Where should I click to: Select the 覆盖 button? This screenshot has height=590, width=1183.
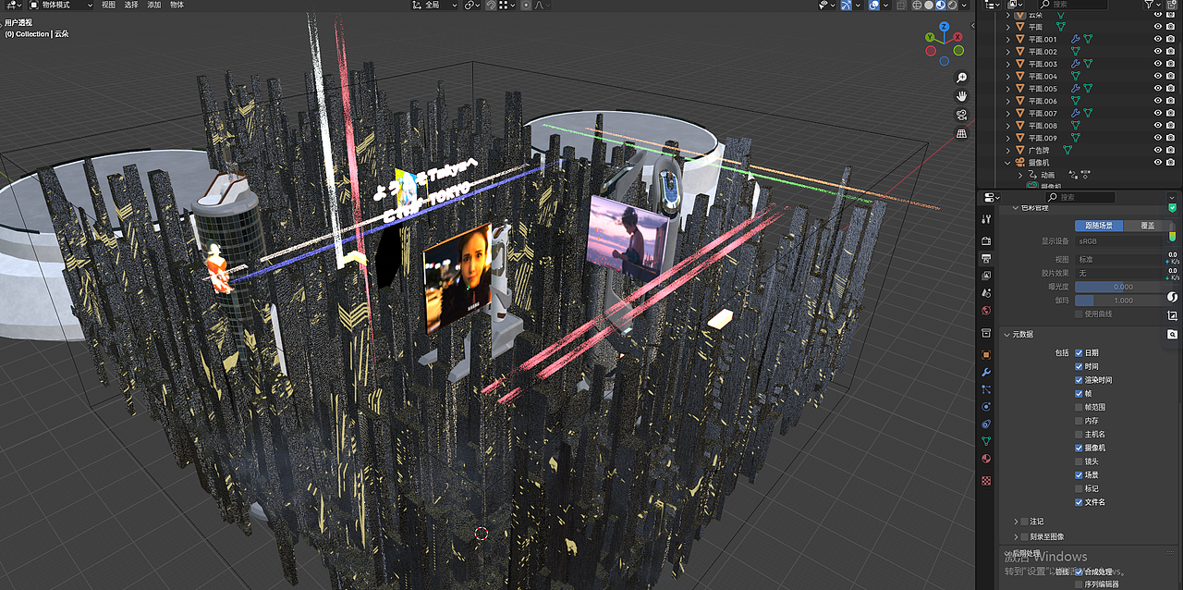coord(1148,226)
